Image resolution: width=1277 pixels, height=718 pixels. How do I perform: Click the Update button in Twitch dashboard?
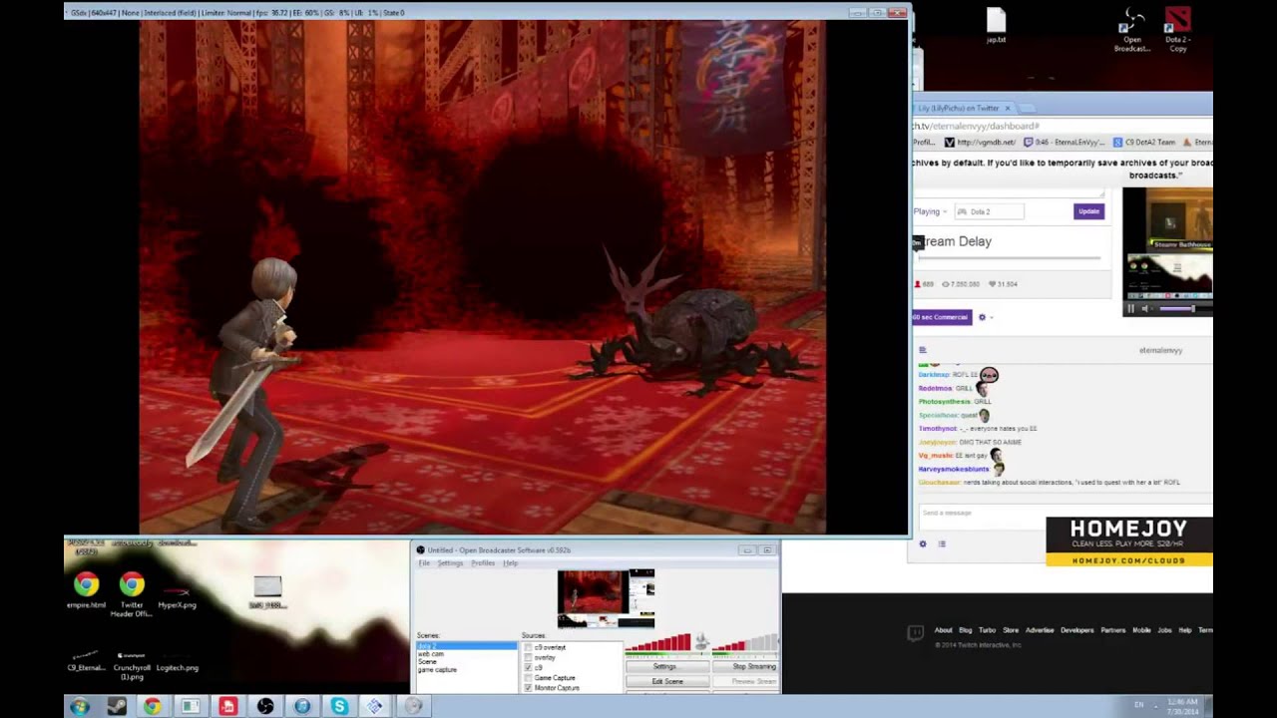click(1088, 211)
